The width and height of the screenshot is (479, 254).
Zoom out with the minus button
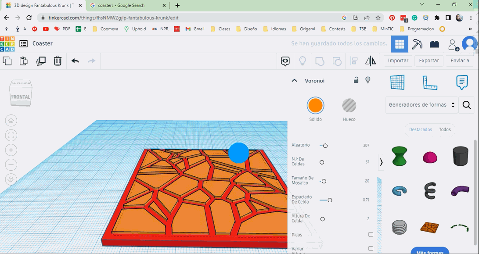[x=11, y=165]
